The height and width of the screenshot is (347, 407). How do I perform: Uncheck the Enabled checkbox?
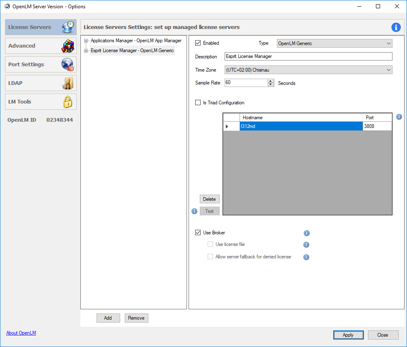(198, 43)
